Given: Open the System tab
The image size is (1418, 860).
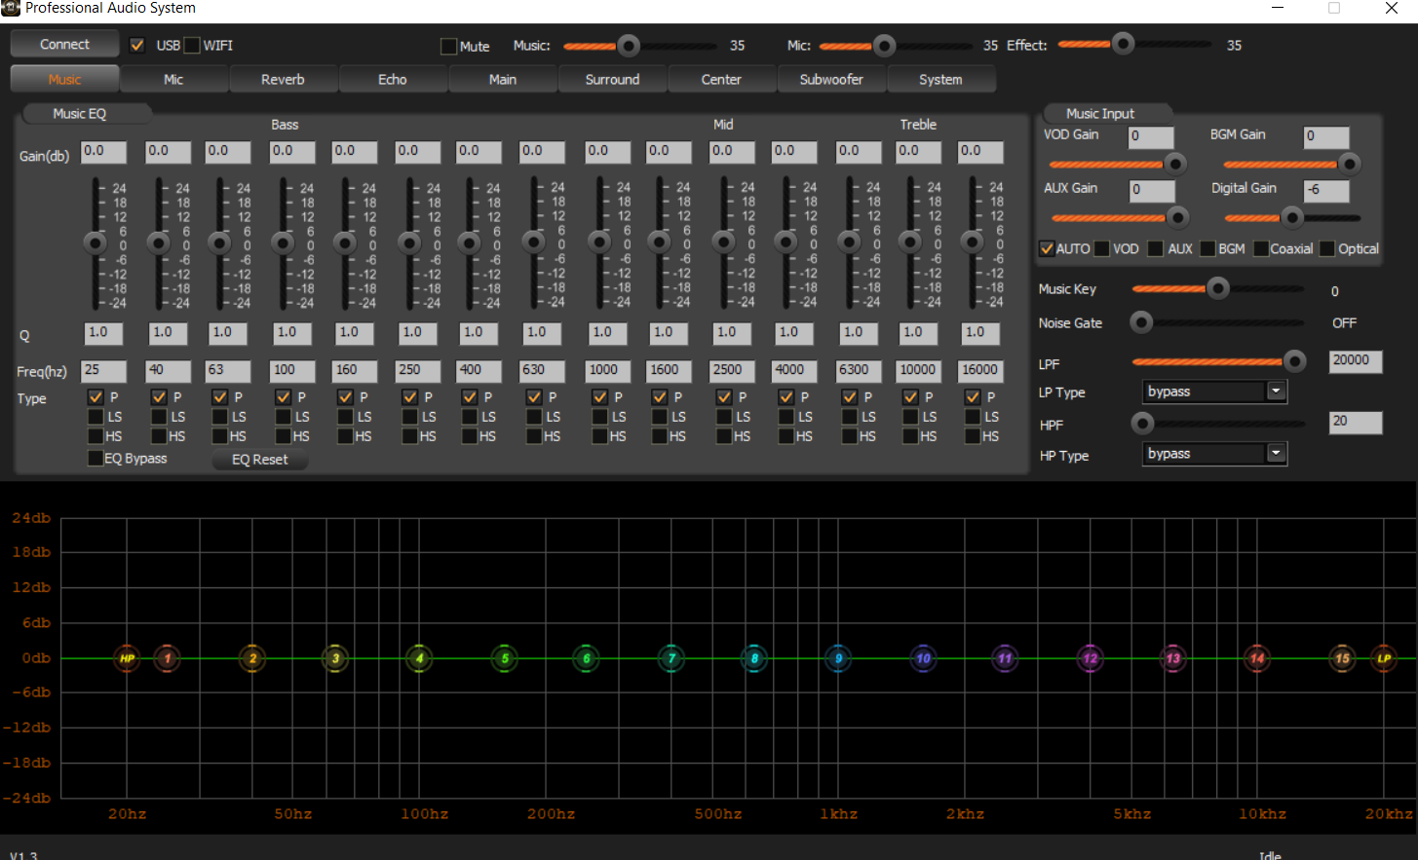Looking at the screenshot, I should point(940,79).
